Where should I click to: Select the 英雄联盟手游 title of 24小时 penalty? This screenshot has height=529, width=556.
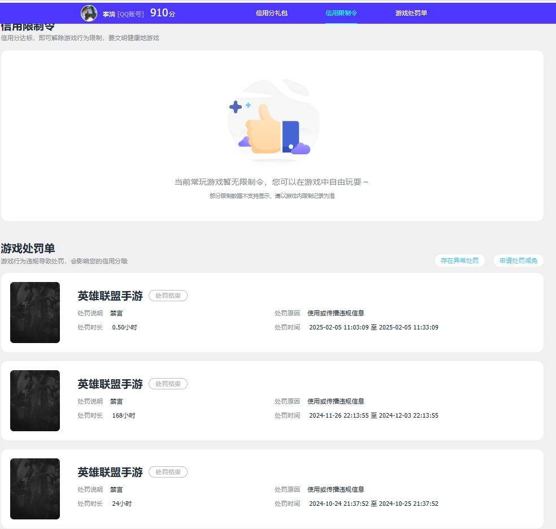pos(110,472)
